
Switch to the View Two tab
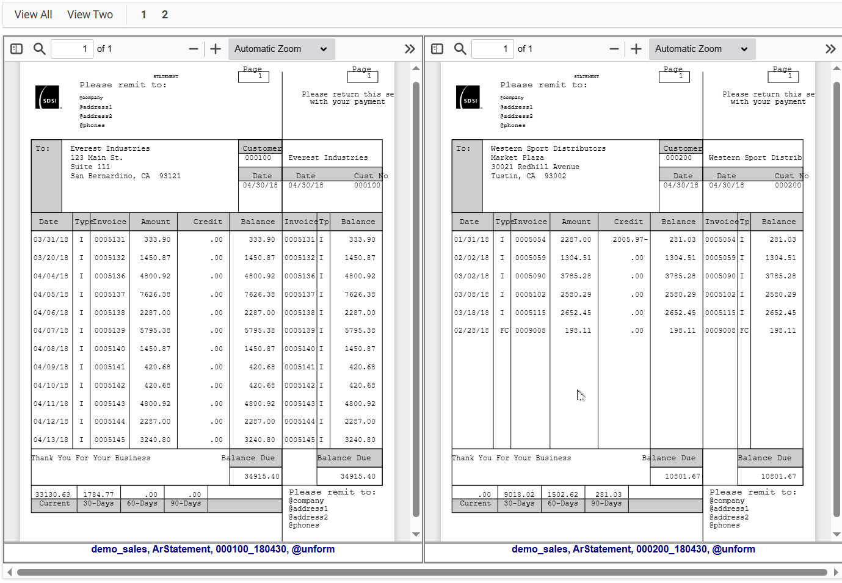(90, 15)
